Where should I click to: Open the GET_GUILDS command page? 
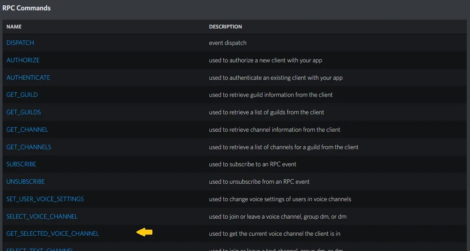(23, 112)
